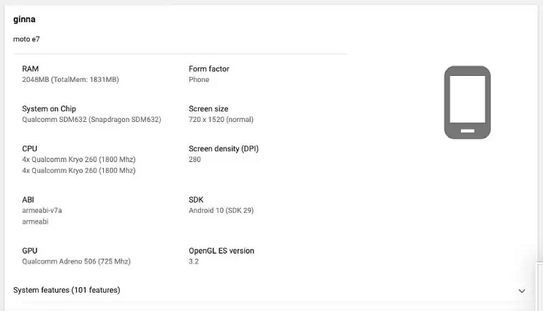Expand the System features chevron arrow
The height and width of the screenshot is (311, 543).
[522, 291]
